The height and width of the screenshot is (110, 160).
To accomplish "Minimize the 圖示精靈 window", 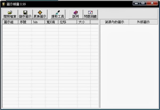I will point(136,3).
